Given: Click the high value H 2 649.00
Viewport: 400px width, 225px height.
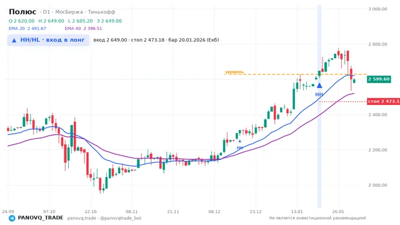Looking at the screenshot, I should [51, 21].
